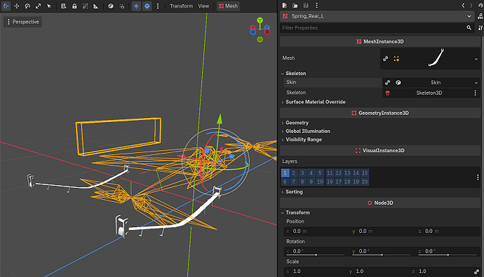Toggle render layer 1
The image size is (484, 277).
(285, 173)
